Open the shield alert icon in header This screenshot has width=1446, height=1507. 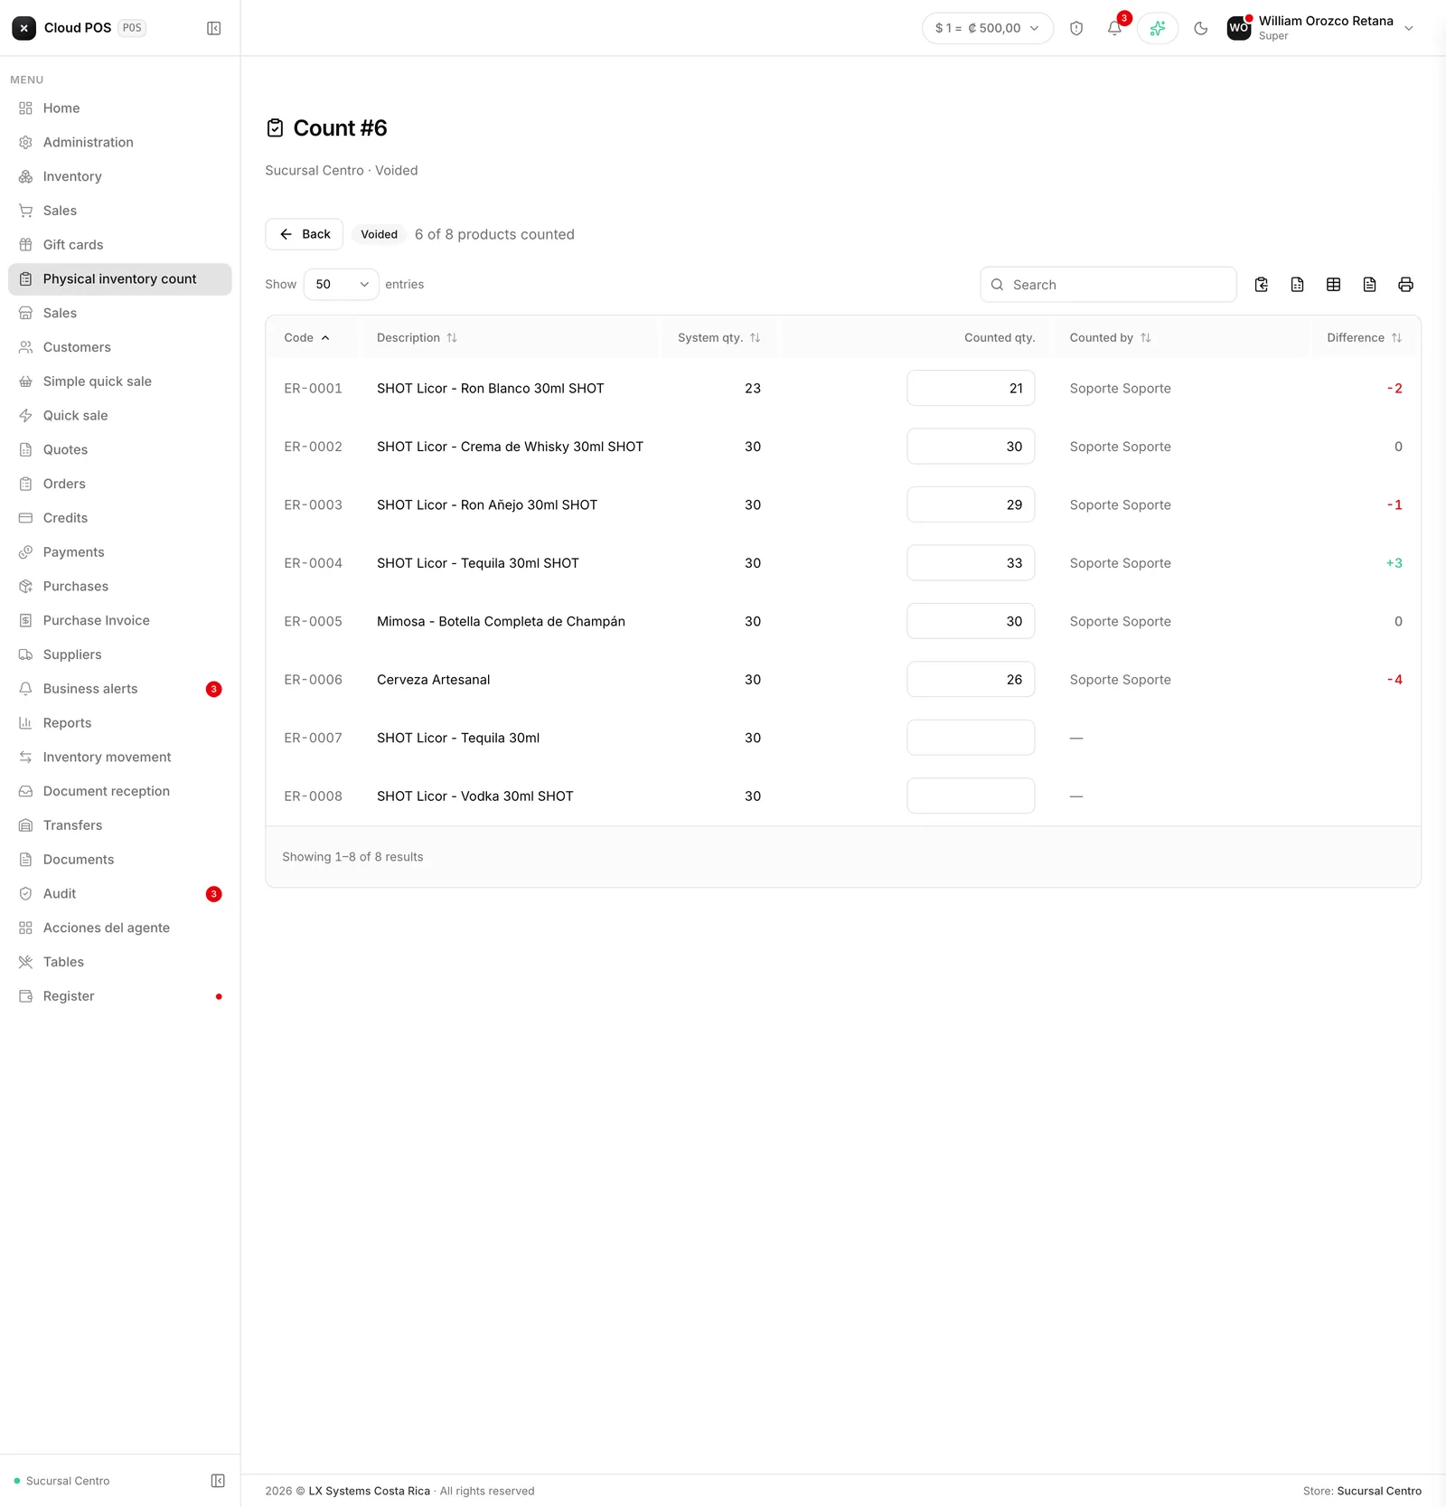pos(1076,28)
